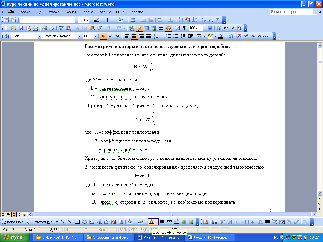Click the Save document icon

point(21,28)
